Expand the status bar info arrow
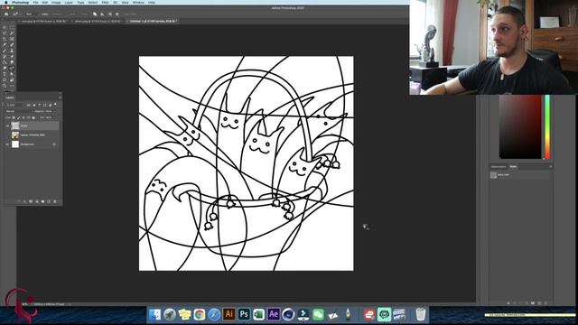 [x=70, y=304]
